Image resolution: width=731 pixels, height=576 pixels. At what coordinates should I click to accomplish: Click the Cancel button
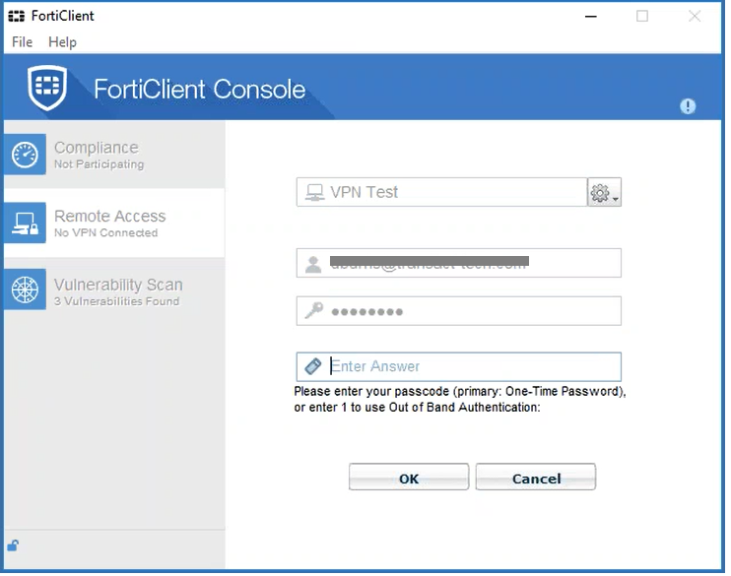(536, 477)
